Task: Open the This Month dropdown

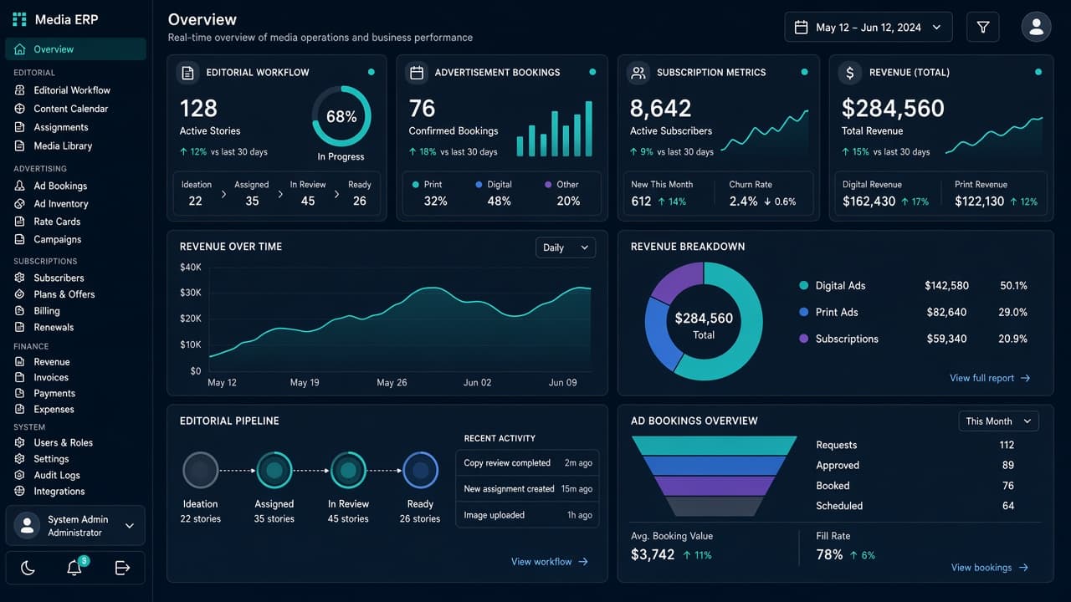Action: pyautogui.click(x=999, y=421)
